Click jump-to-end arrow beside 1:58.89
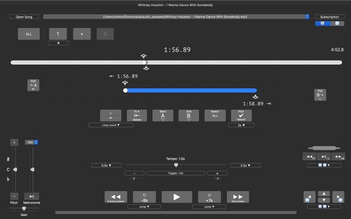 [x=269, y=104]
